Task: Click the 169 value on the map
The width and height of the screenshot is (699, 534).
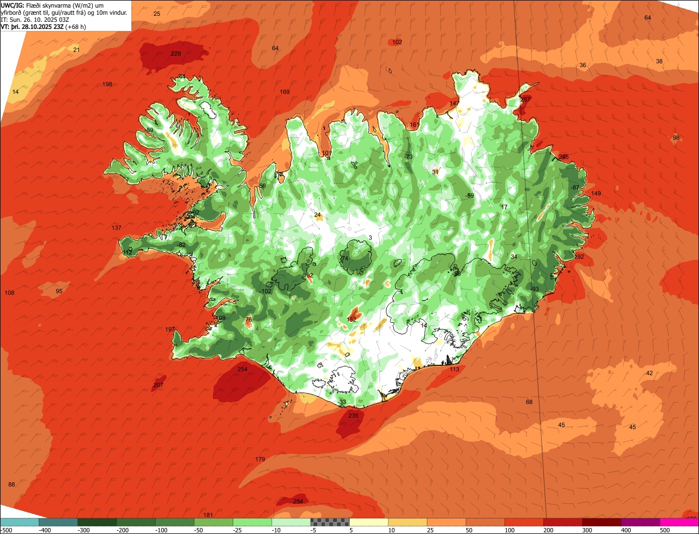Action: tap(285, 92)
